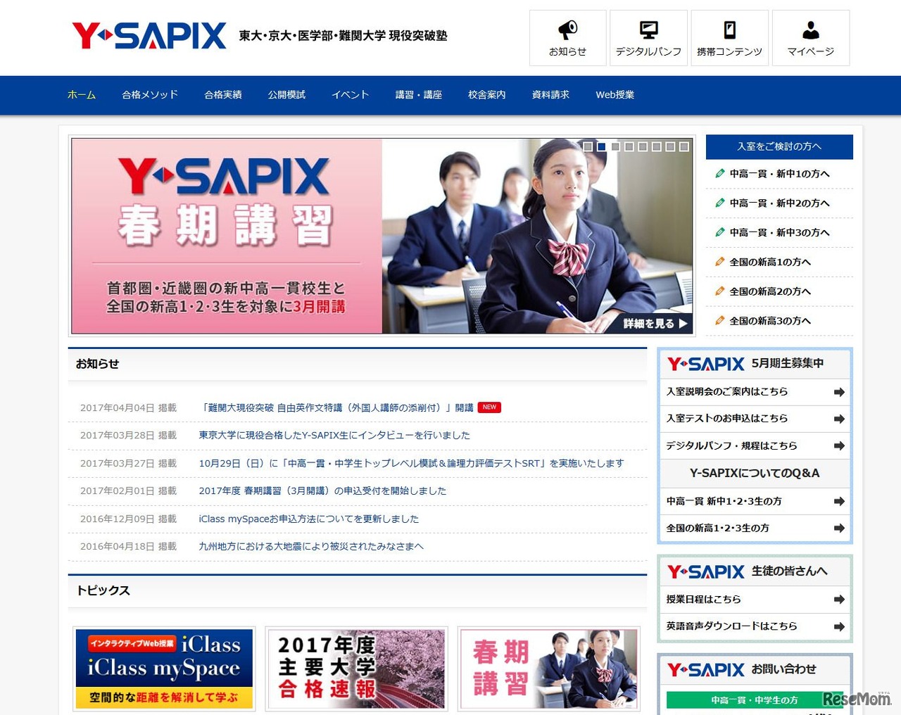Select 資料請求 in the navigation bar
The height and width of the screenshot is (715, 901).
point(550,95)
